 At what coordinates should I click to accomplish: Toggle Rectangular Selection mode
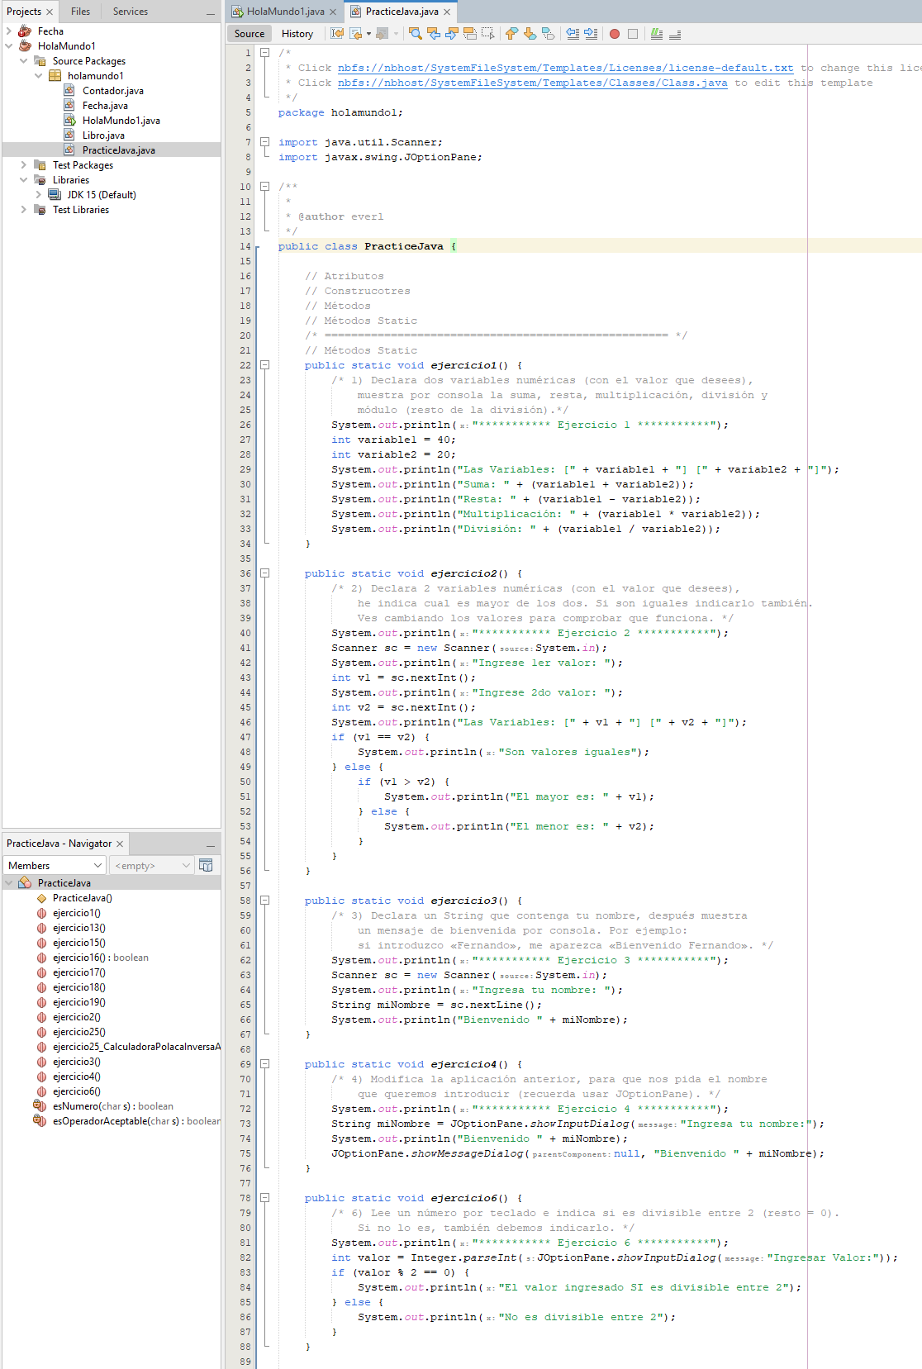coord(488,34)
